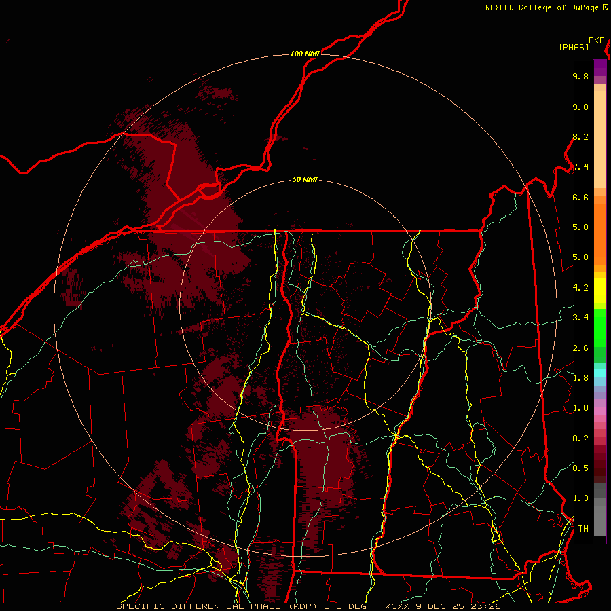This screenshot has width=611, height=611.
Task: Pick the pink segment of the color bar
Action: click(x=599, y=411)
